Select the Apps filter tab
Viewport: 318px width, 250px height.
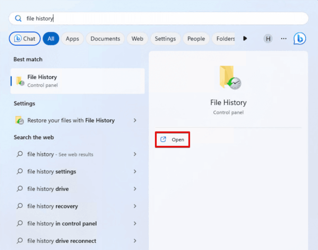(x=72, y=39)
